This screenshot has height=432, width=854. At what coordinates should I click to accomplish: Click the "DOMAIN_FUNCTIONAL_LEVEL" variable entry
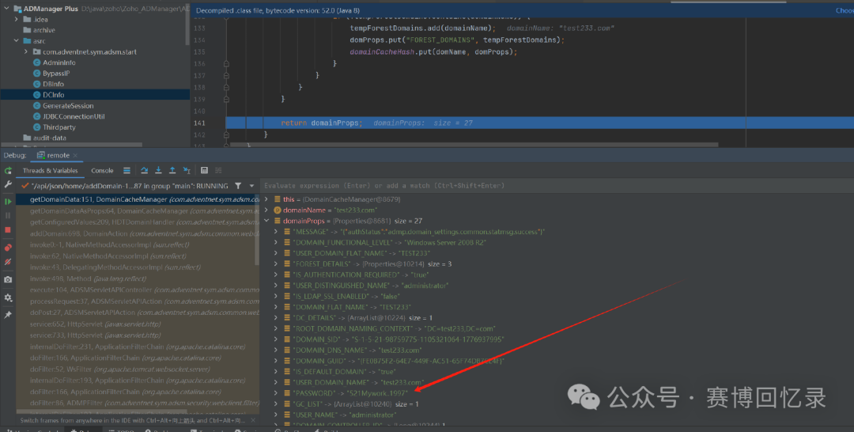pos(389,242)
